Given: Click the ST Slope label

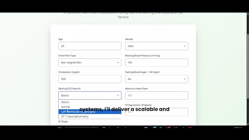Looking at the screenshot, I should pyautogui.click(x=63, y=122).
